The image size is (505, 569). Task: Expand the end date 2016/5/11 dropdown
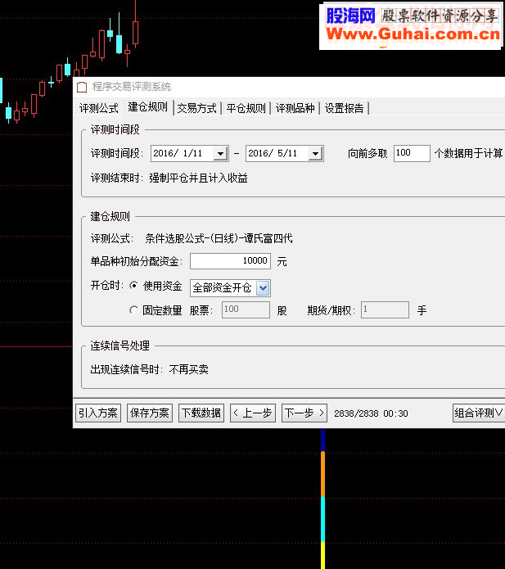click(x=316, y=153)
